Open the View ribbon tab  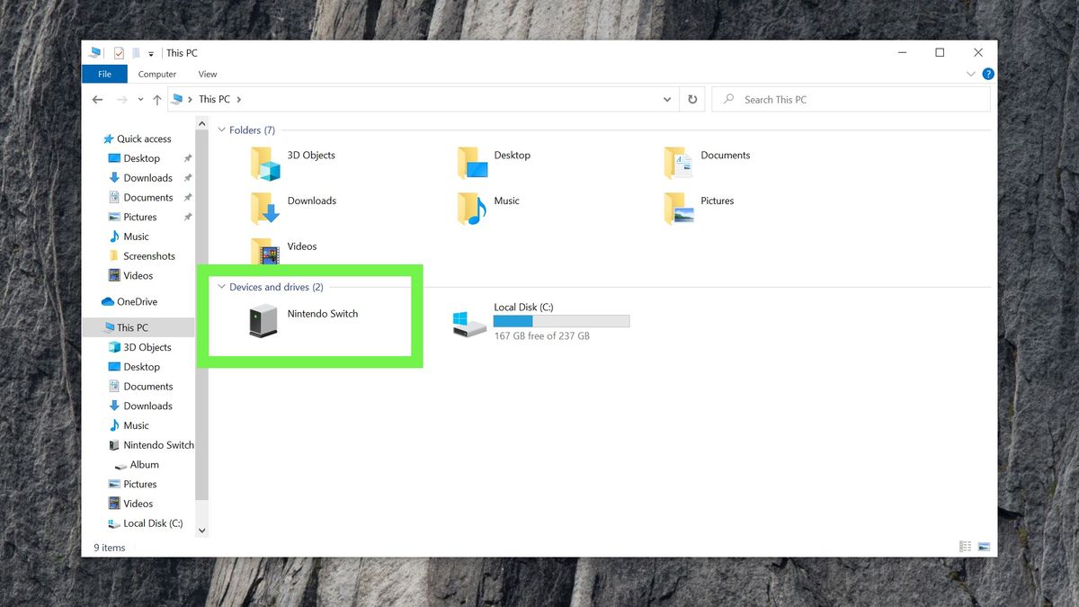point(208,74)
